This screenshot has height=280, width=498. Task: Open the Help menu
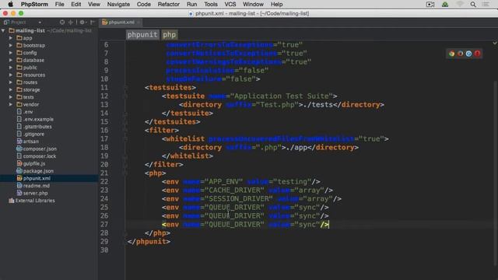pyautogui.click(x=277, y=5)
